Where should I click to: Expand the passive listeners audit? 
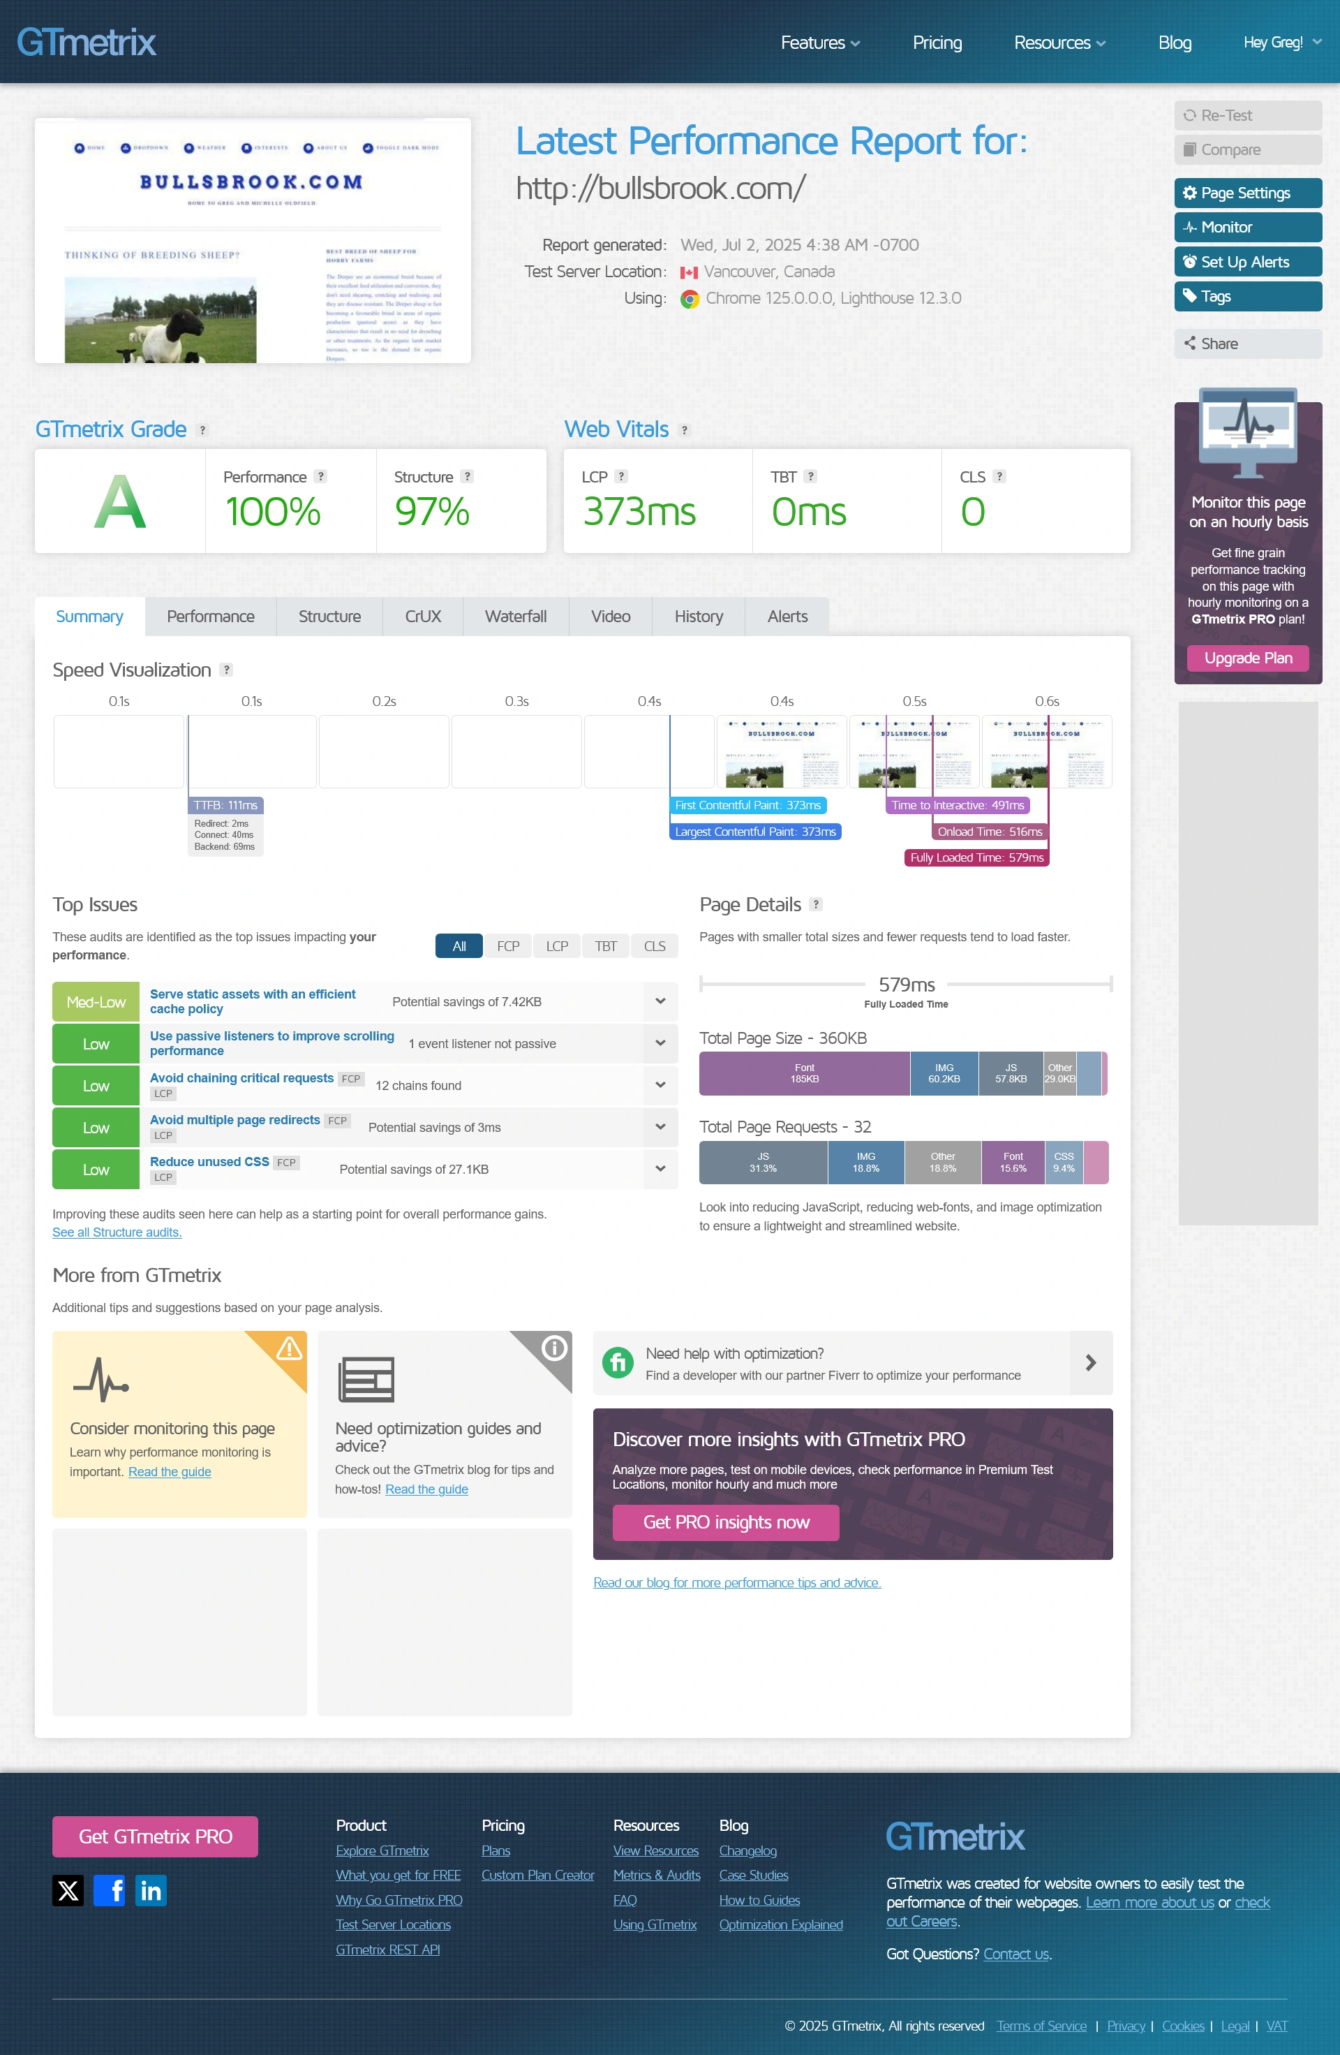coord(660,1043)
